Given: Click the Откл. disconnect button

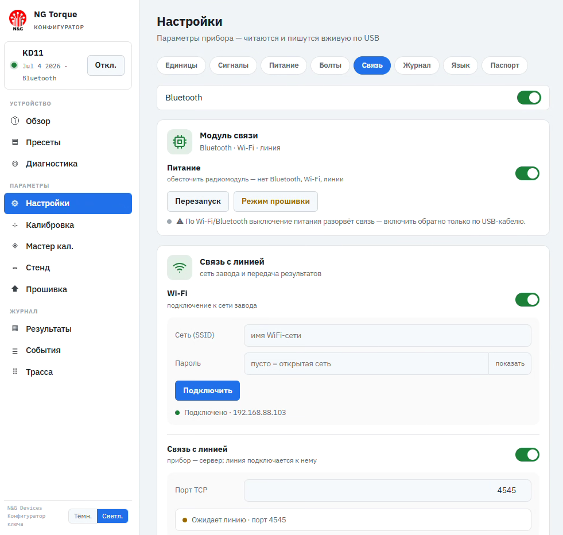Looking at the screenshot, I should click(106, 65).
